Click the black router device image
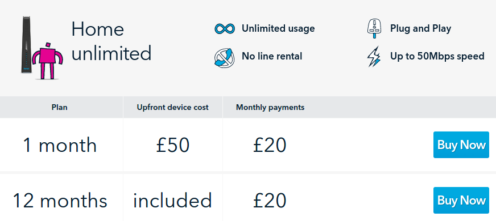 [x=26, y=45]
